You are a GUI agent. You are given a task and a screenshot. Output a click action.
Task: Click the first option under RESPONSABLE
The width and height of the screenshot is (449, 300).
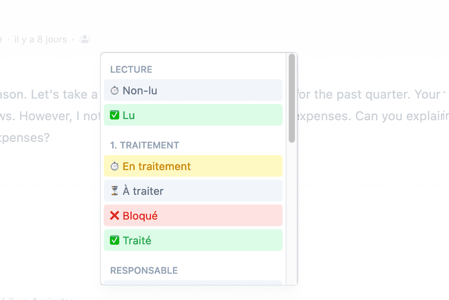click(x=193, y=283)
